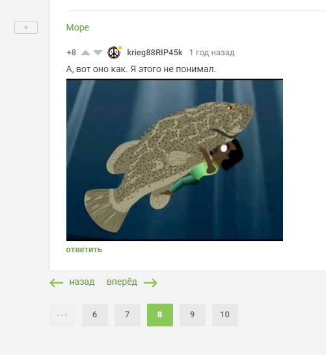Open the fish cartoon image
The image size is (326, 355).
(174, 160)
